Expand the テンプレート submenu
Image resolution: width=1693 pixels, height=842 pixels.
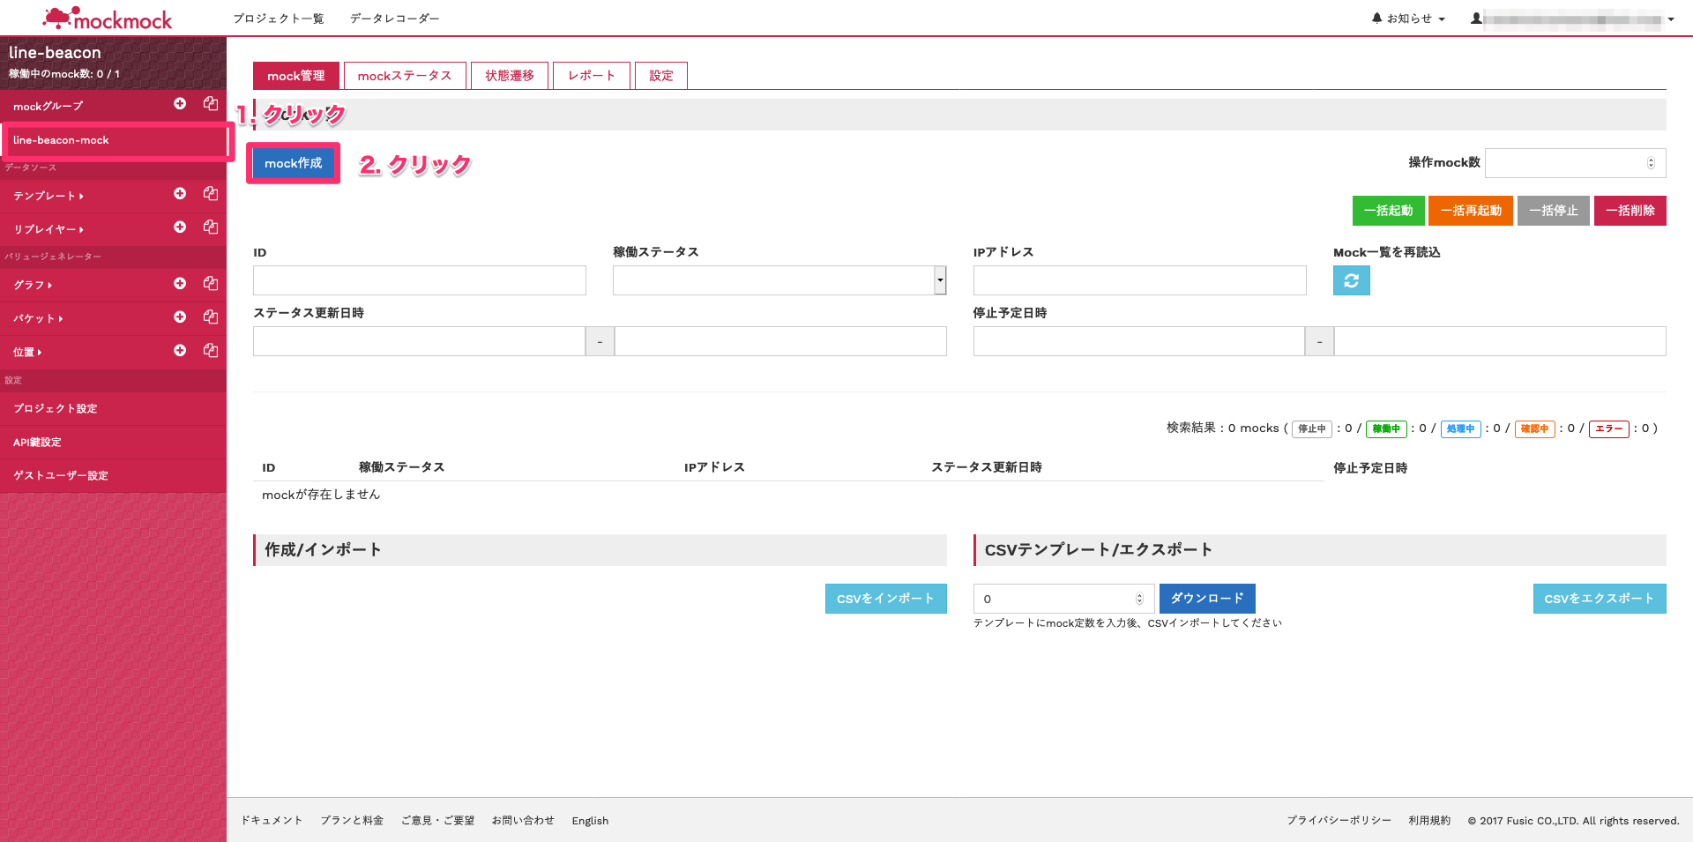(82, 196)
